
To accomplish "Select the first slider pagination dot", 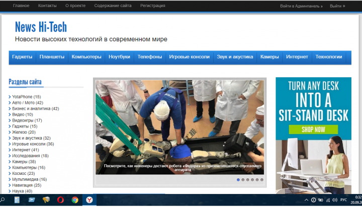I will [x=238, y=180].
